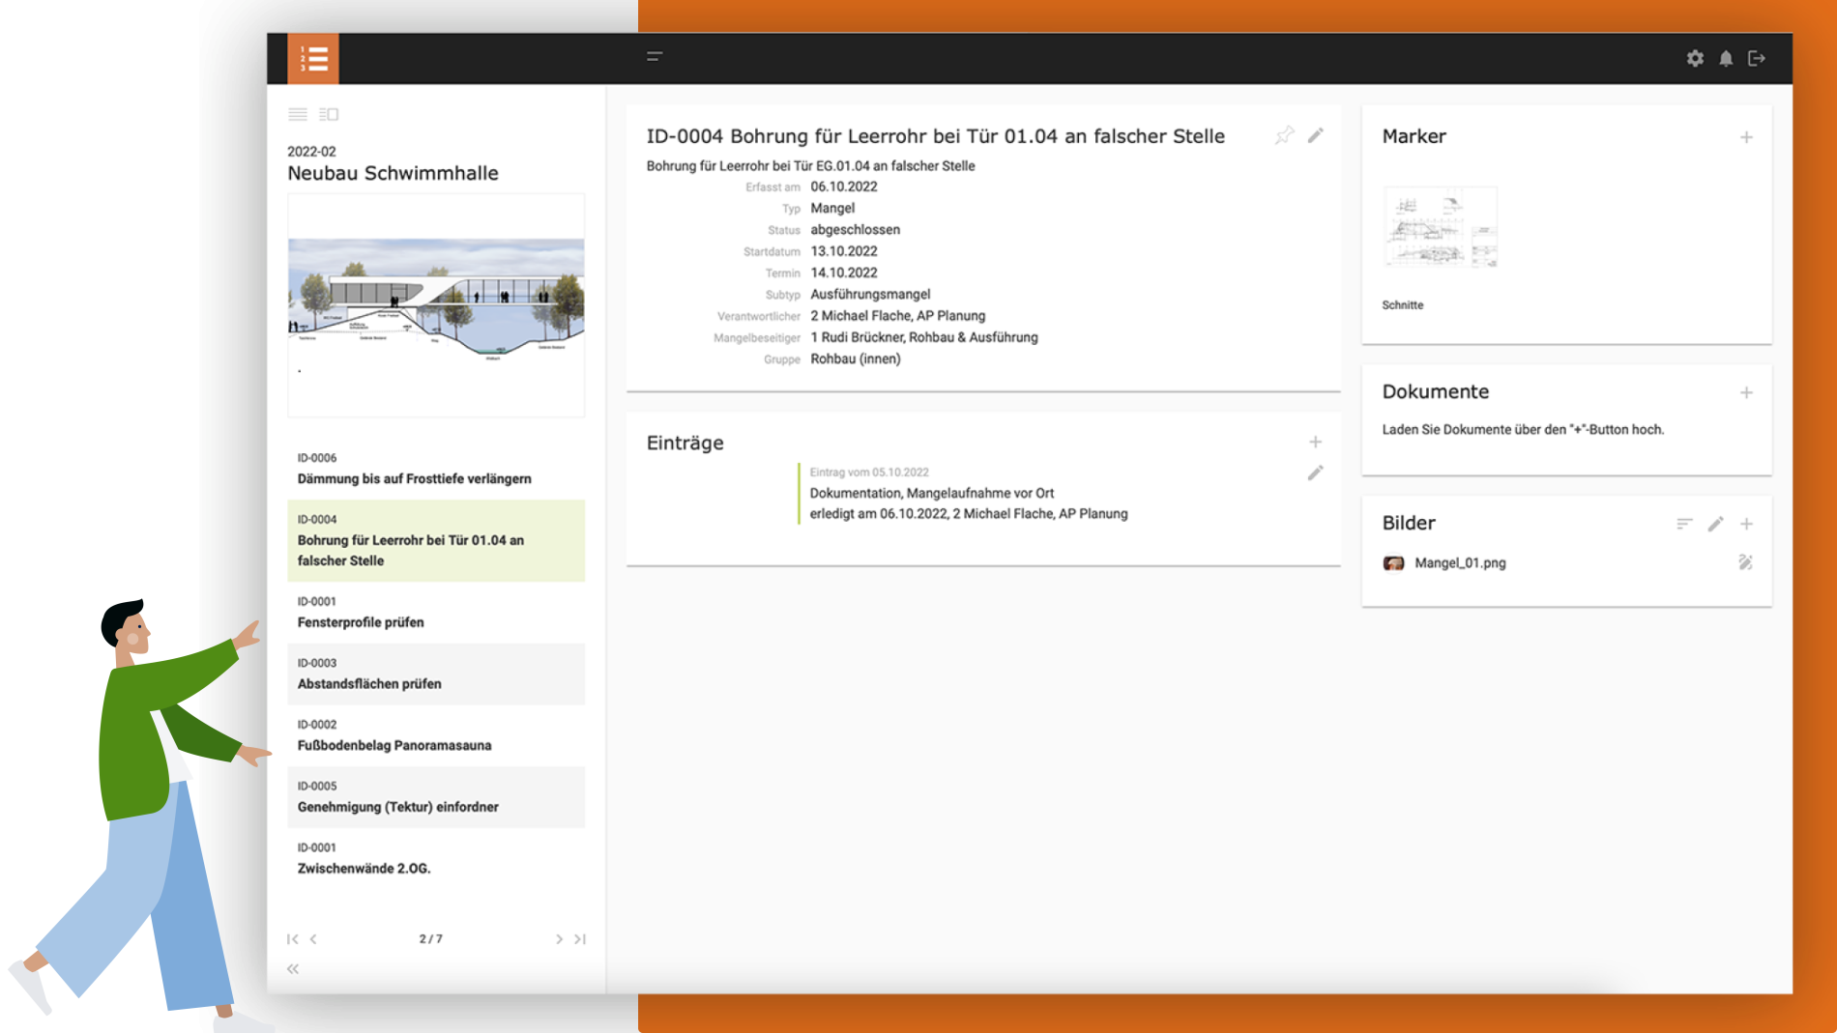Click the Dokumente panel heading
The image size is (1837, 1033).
[x=1435, y=391]
